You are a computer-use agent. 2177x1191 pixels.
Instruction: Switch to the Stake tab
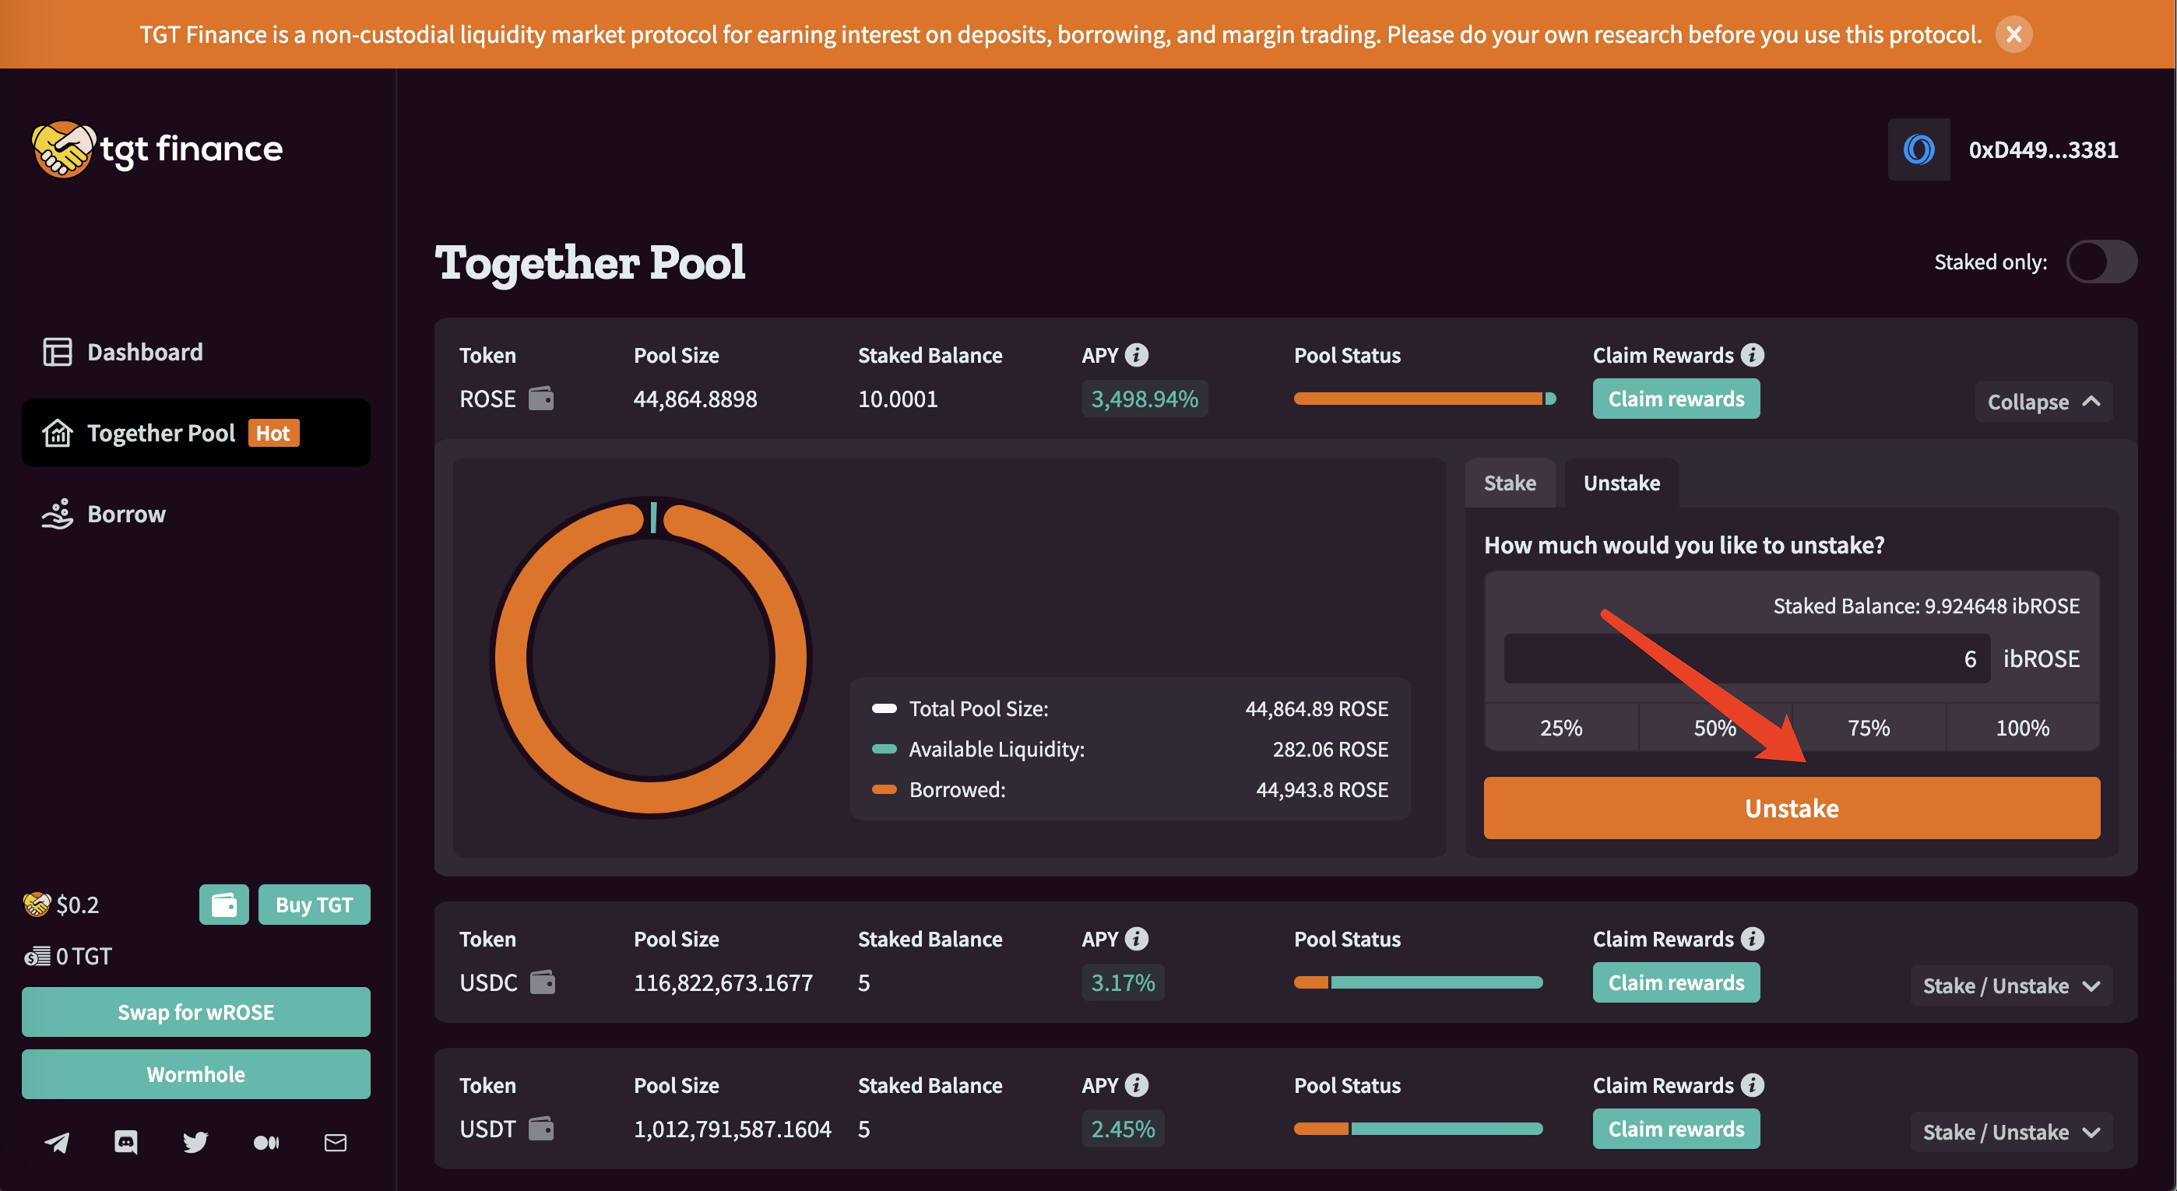point(1510,483)
